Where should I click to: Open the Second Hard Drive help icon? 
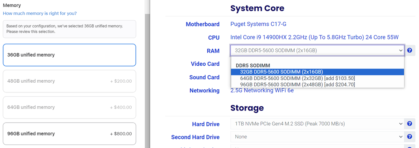tap(410, 137)
